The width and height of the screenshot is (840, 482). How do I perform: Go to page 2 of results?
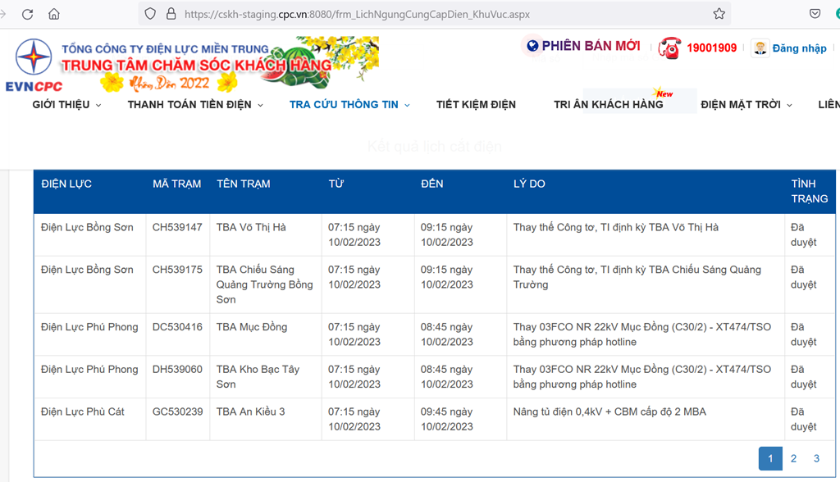point(793,458)
